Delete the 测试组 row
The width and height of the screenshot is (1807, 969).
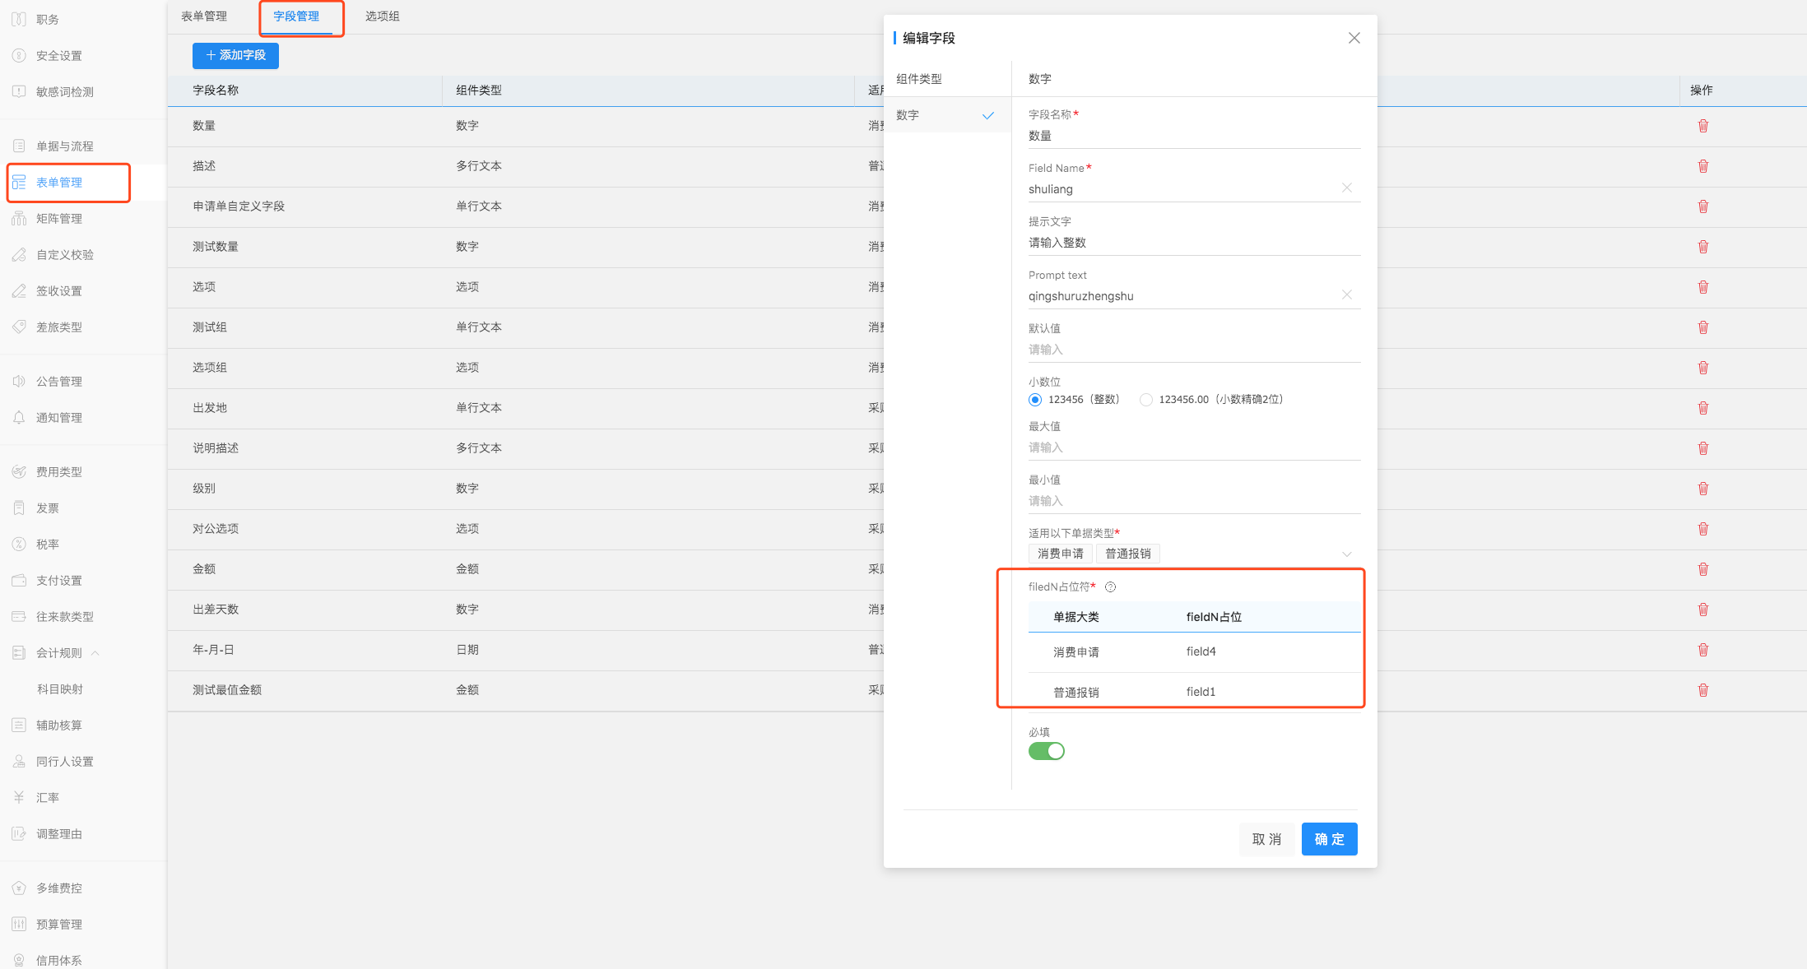coord(1703,327)
